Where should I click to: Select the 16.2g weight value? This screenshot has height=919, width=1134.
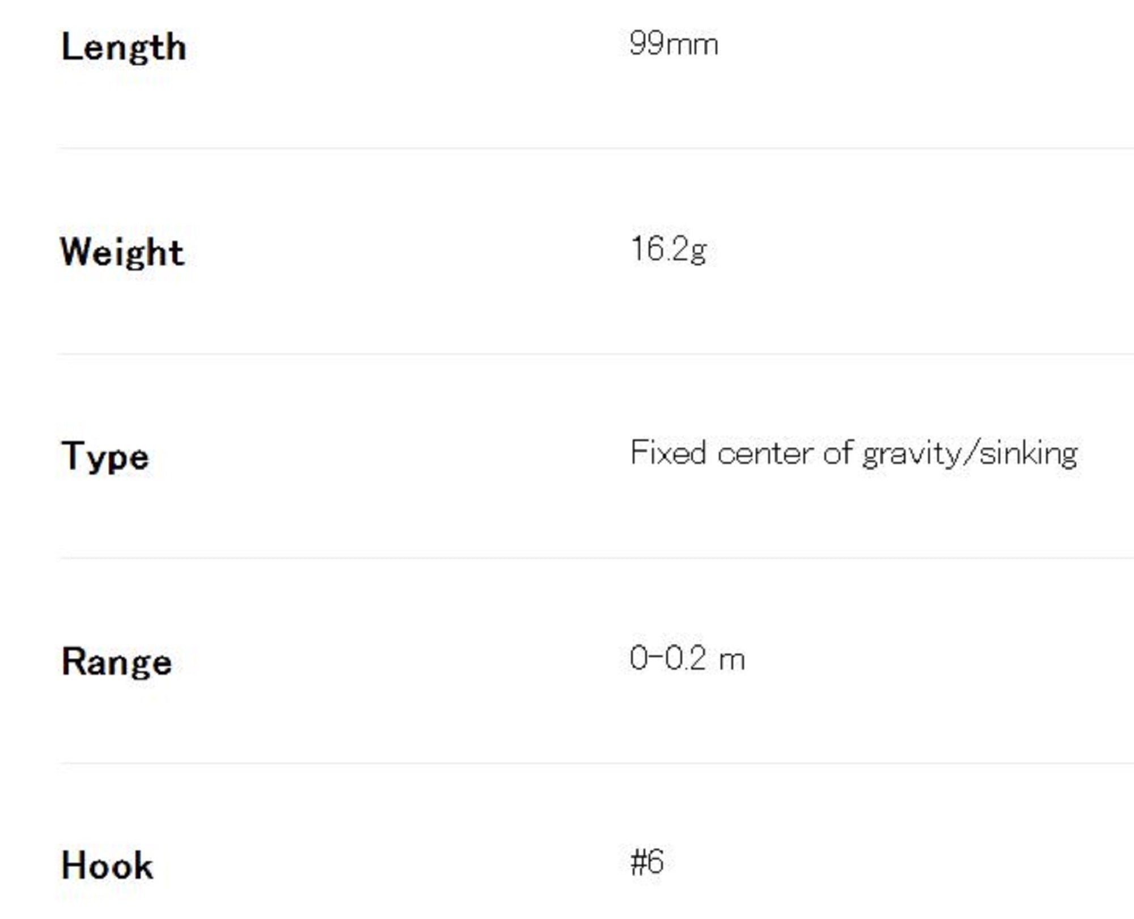pyautogui.click(x=669, y=250)
